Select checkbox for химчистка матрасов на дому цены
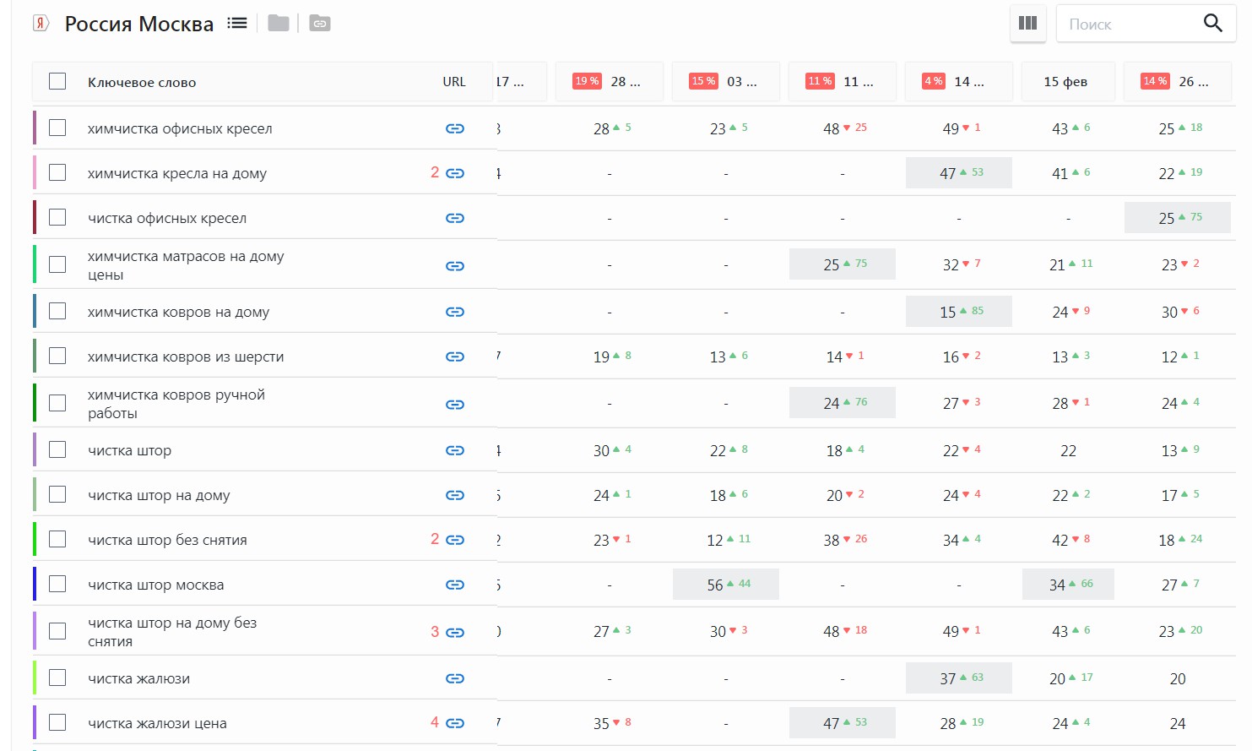The width and height of the screenshot is (1252, 751). [57, 264]
